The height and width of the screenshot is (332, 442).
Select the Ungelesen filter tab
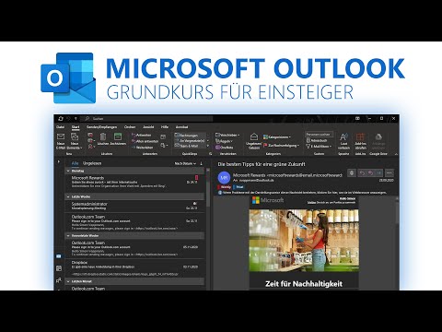click(92, 163)
